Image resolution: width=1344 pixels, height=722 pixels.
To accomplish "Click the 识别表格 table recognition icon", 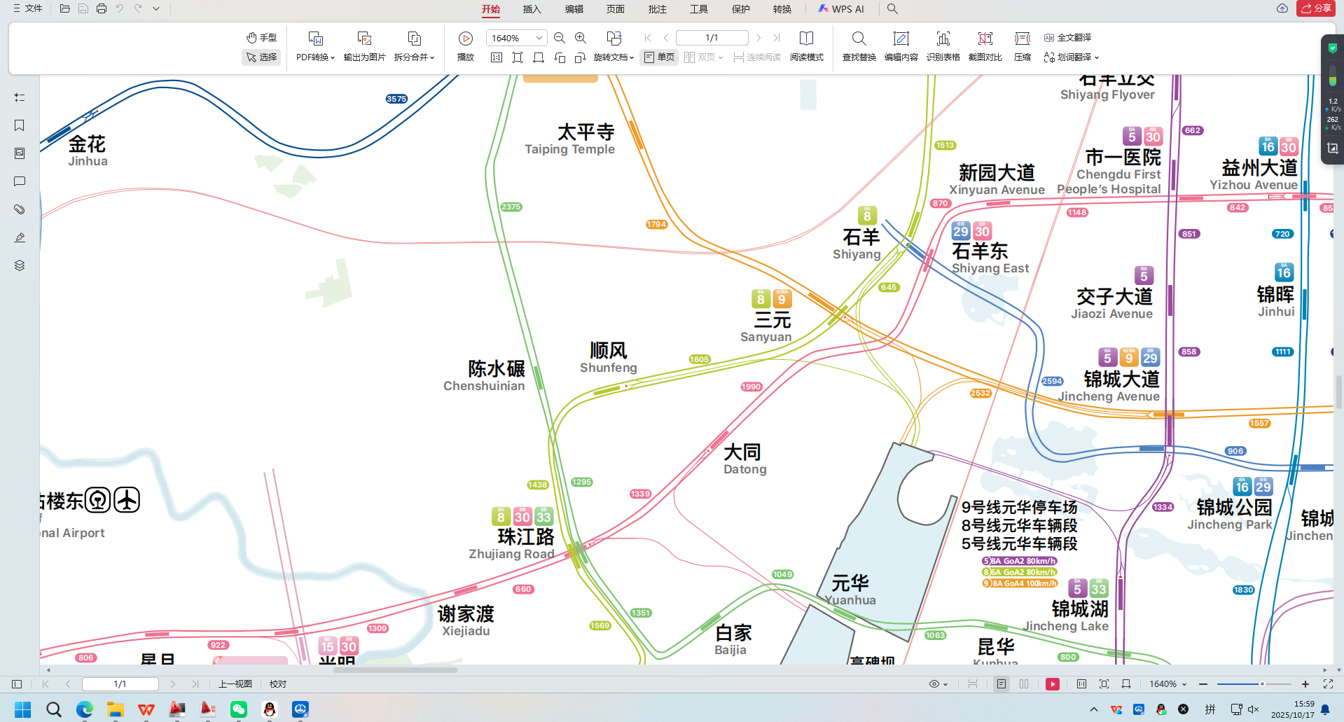I will click(x=943, y=46).
